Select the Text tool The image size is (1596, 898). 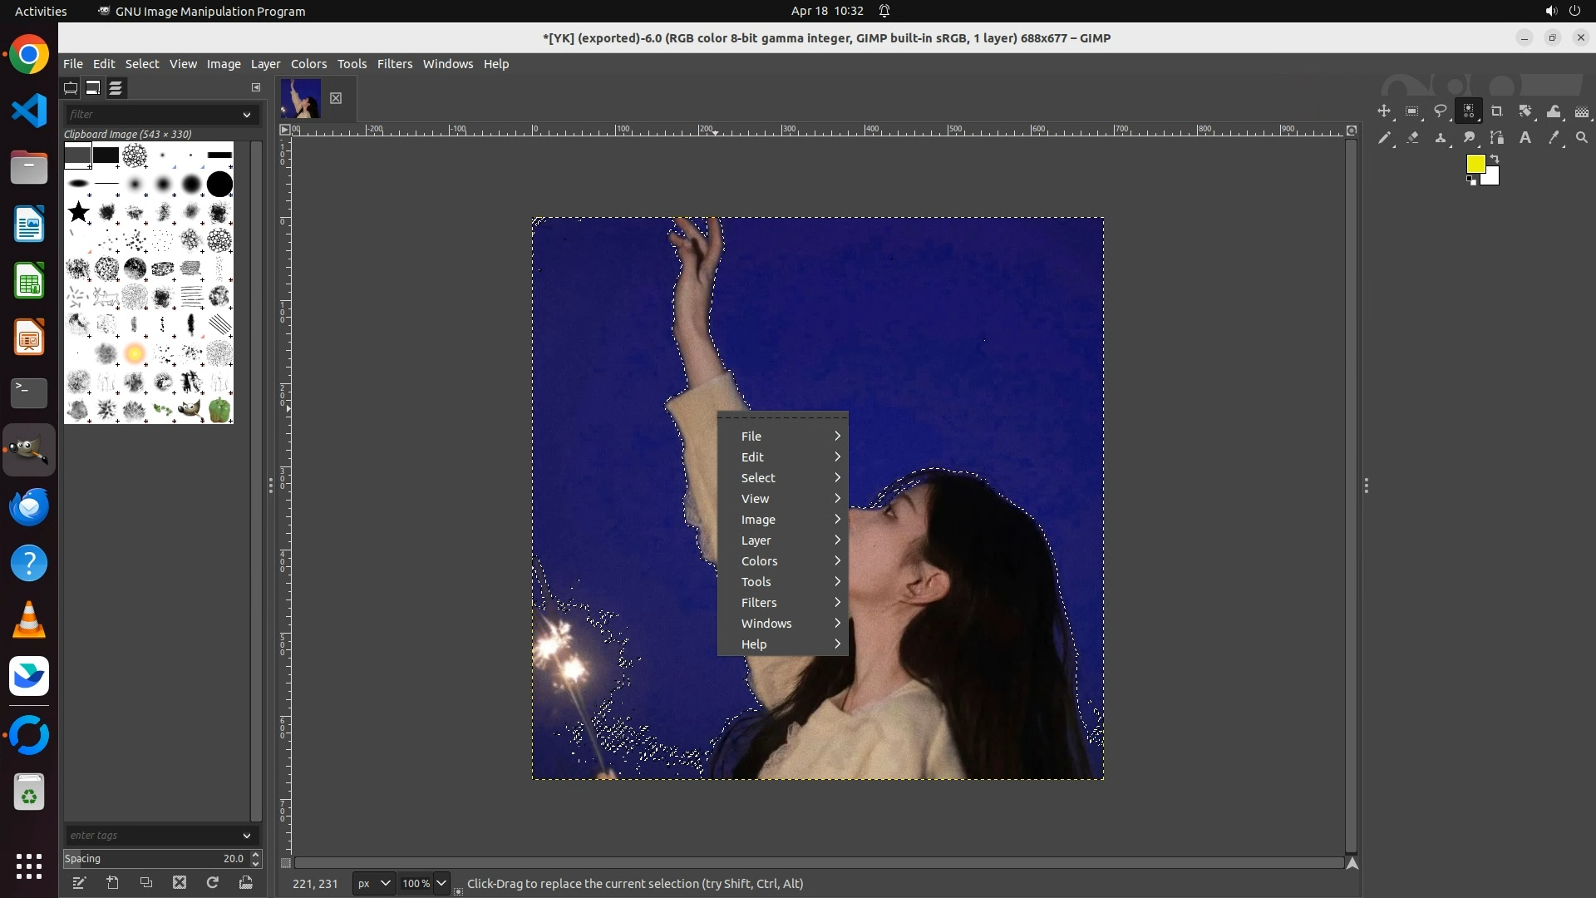[1525, 138]
